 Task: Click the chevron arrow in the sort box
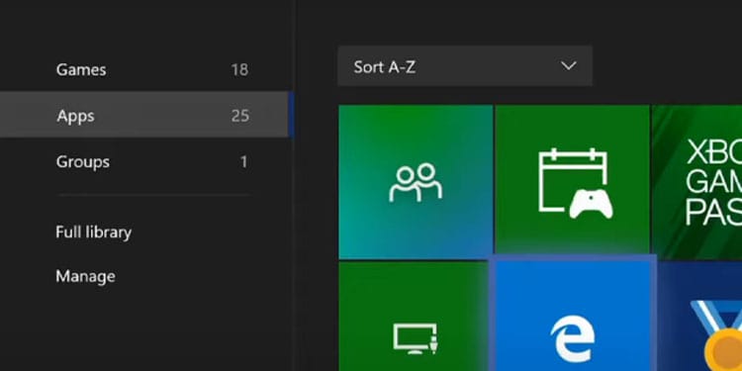coord(568,66)
